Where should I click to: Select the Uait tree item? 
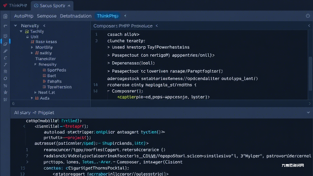pyautogui.click(x=34, y=37)
